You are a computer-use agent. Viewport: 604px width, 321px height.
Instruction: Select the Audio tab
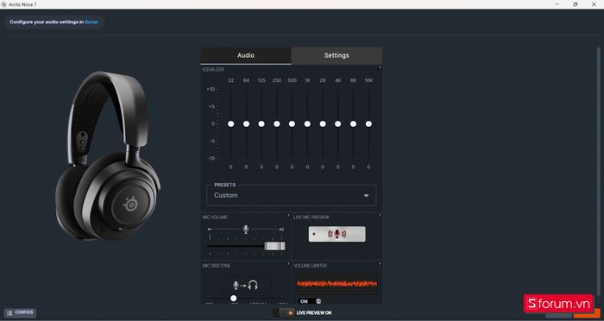pos(246,55)
